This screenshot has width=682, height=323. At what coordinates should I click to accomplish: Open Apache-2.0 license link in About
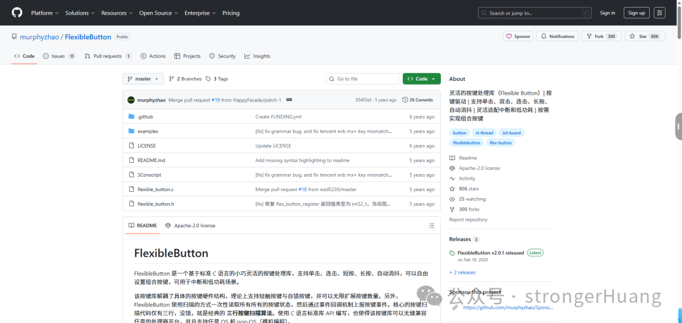(x=474, y=168)
